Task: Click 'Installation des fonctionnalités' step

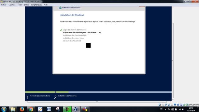Action: coord(75,35)
